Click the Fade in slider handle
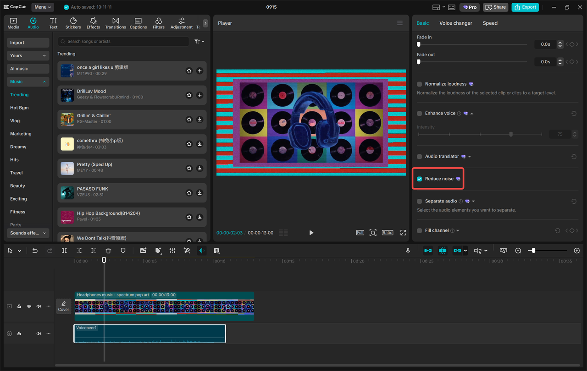Viewport: 587px width, 371px height. pos(419,44)
